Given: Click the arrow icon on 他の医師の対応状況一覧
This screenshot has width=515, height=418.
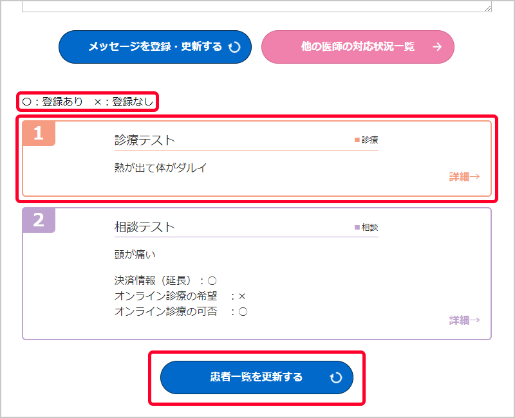Looking at the screenshot, I should tap(437, 47).
